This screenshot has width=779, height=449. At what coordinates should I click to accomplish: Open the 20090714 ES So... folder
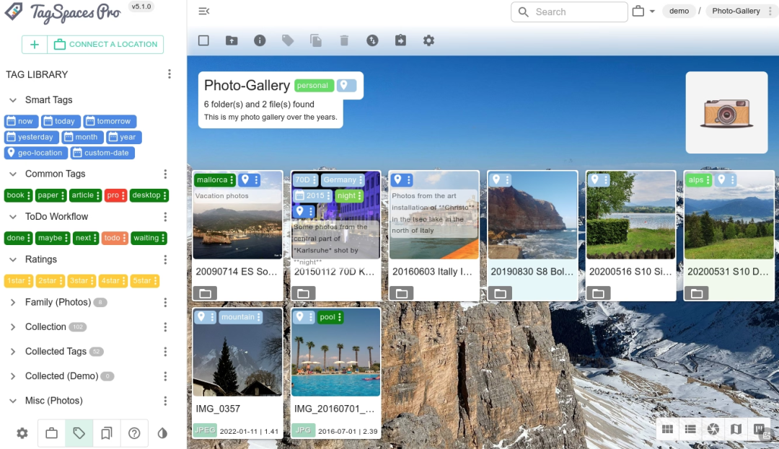tap(237, 235)
